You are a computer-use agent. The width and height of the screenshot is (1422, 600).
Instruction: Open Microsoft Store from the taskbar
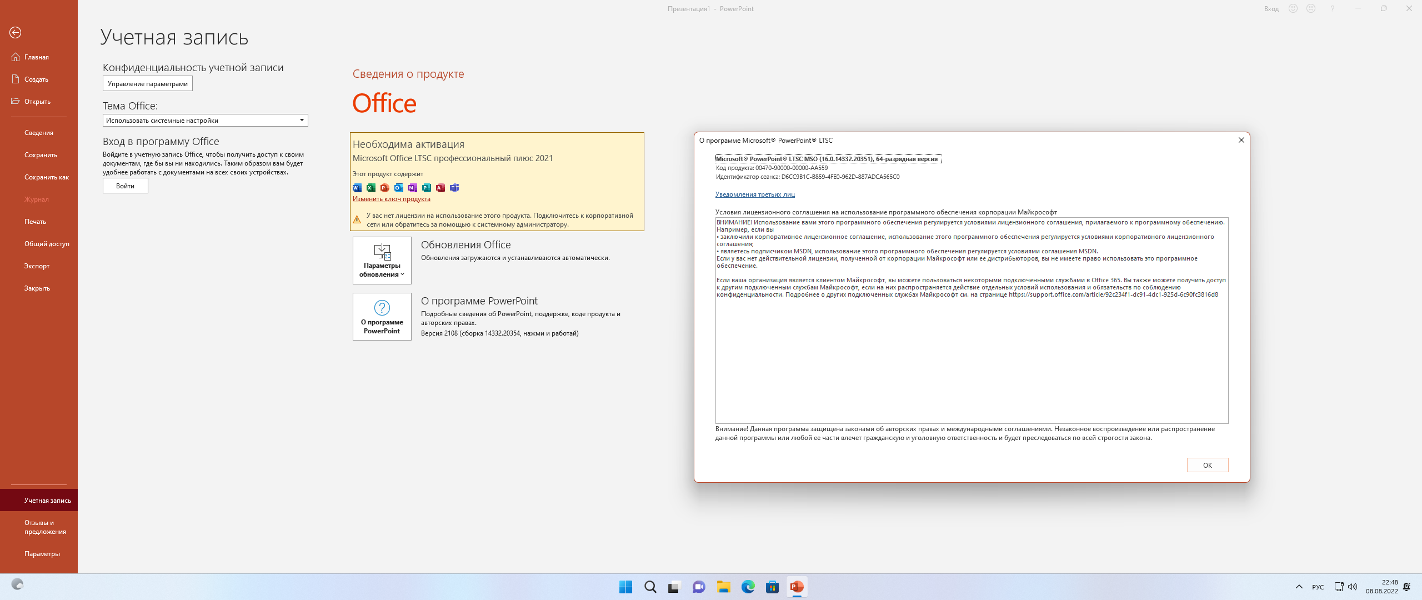click(x=772, y=587)
